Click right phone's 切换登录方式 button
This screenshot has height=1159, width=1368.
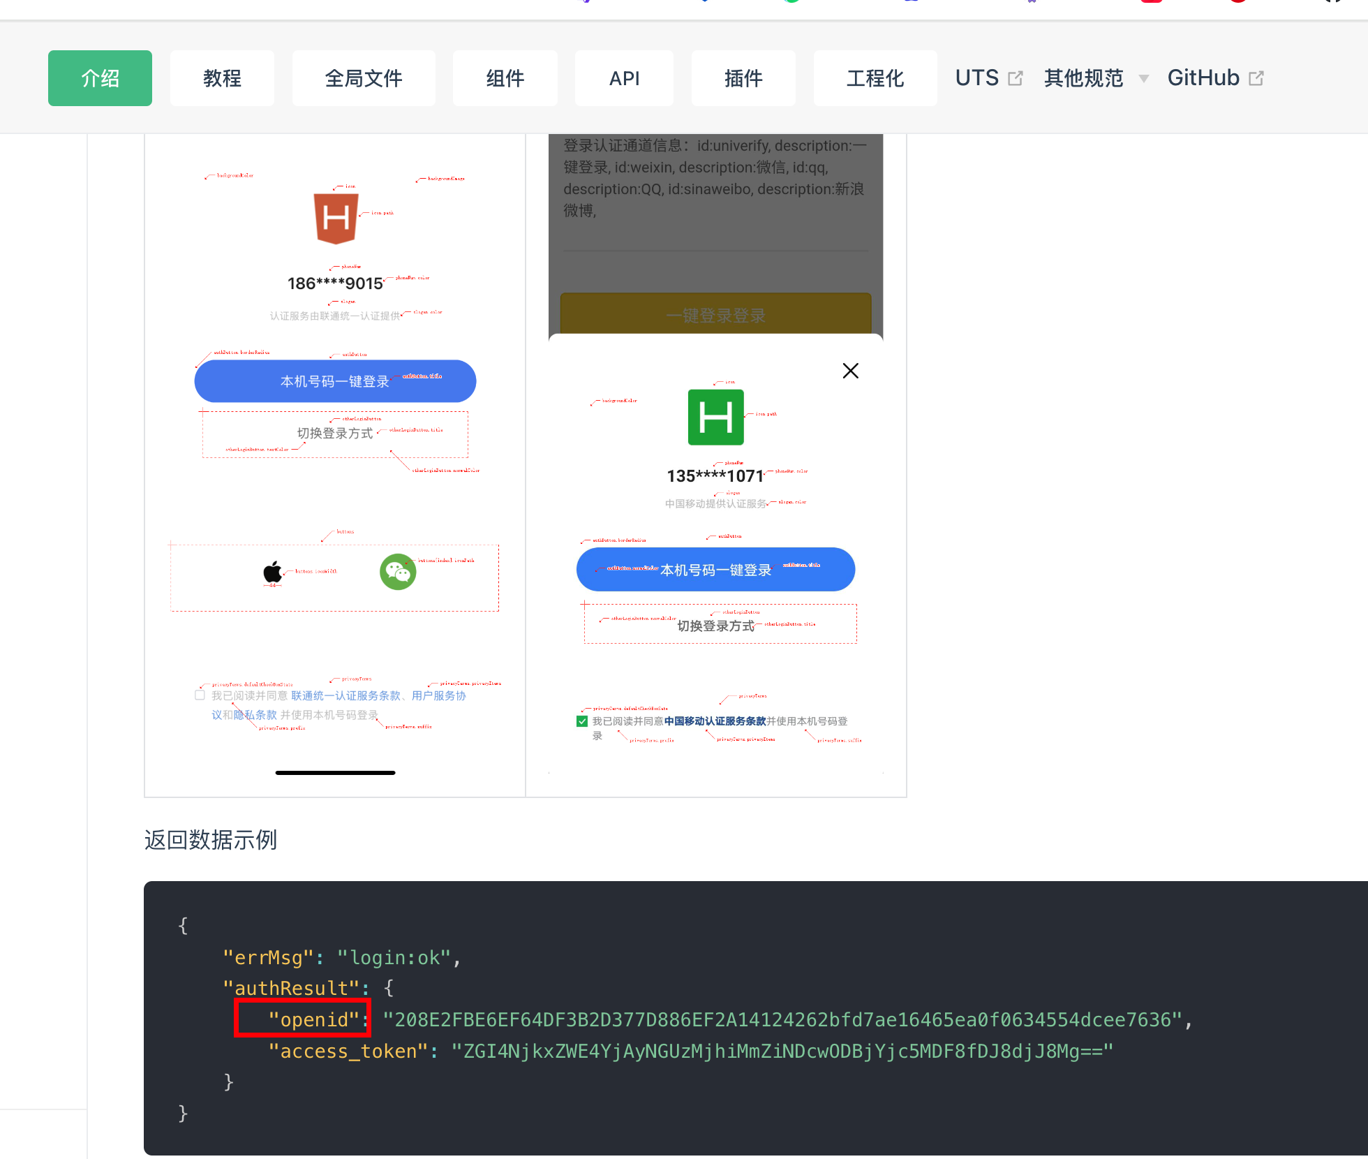720,624
